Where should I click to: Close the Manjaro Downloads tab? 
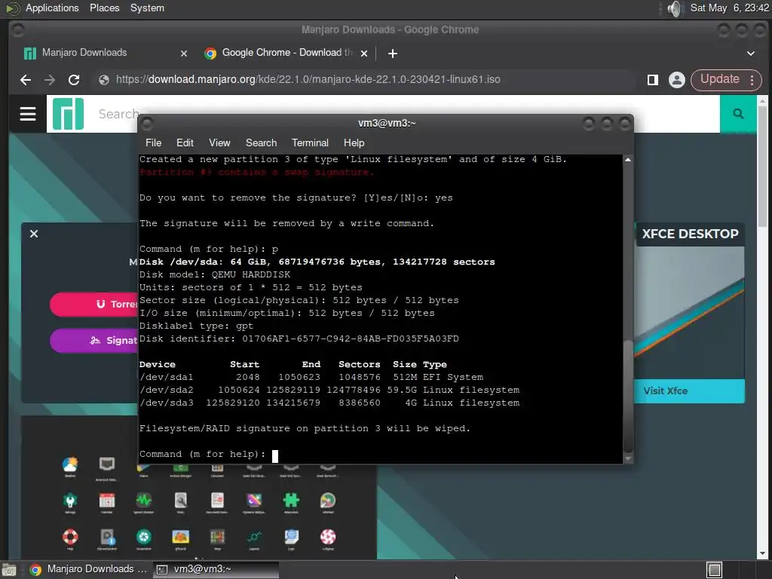(x=184, y=54)
